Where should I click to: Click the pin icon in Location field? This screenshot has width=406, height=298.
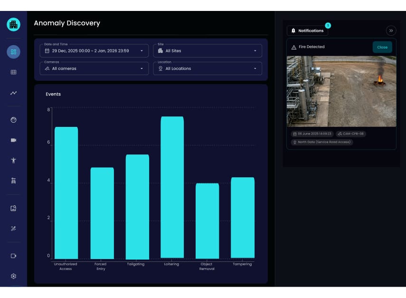pos(161,68)
